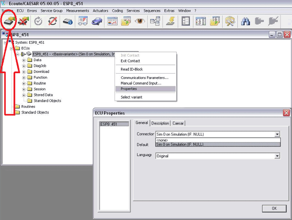This screenshot has width=292, height=220.
Task: Expand the Stored Data tree node
Action: [24, 95]
